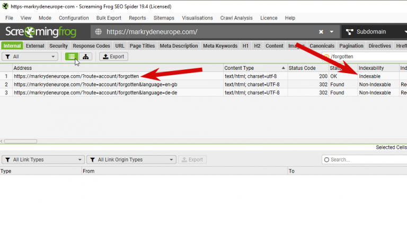Open the All filter dropdown
This screenshot has width=407, height=225.
[30, 57]
